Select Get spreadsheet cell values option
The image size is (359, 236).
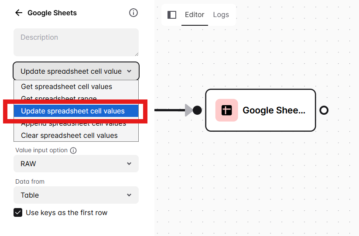(66, 86)
